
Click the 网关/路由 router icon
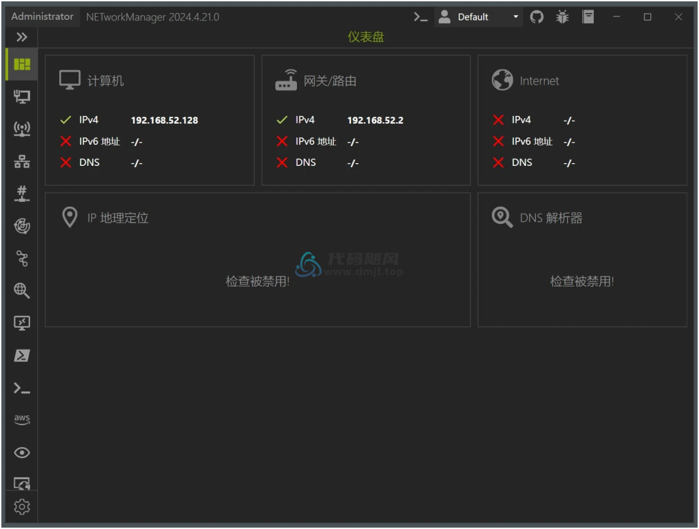click(x=286, y=81)
